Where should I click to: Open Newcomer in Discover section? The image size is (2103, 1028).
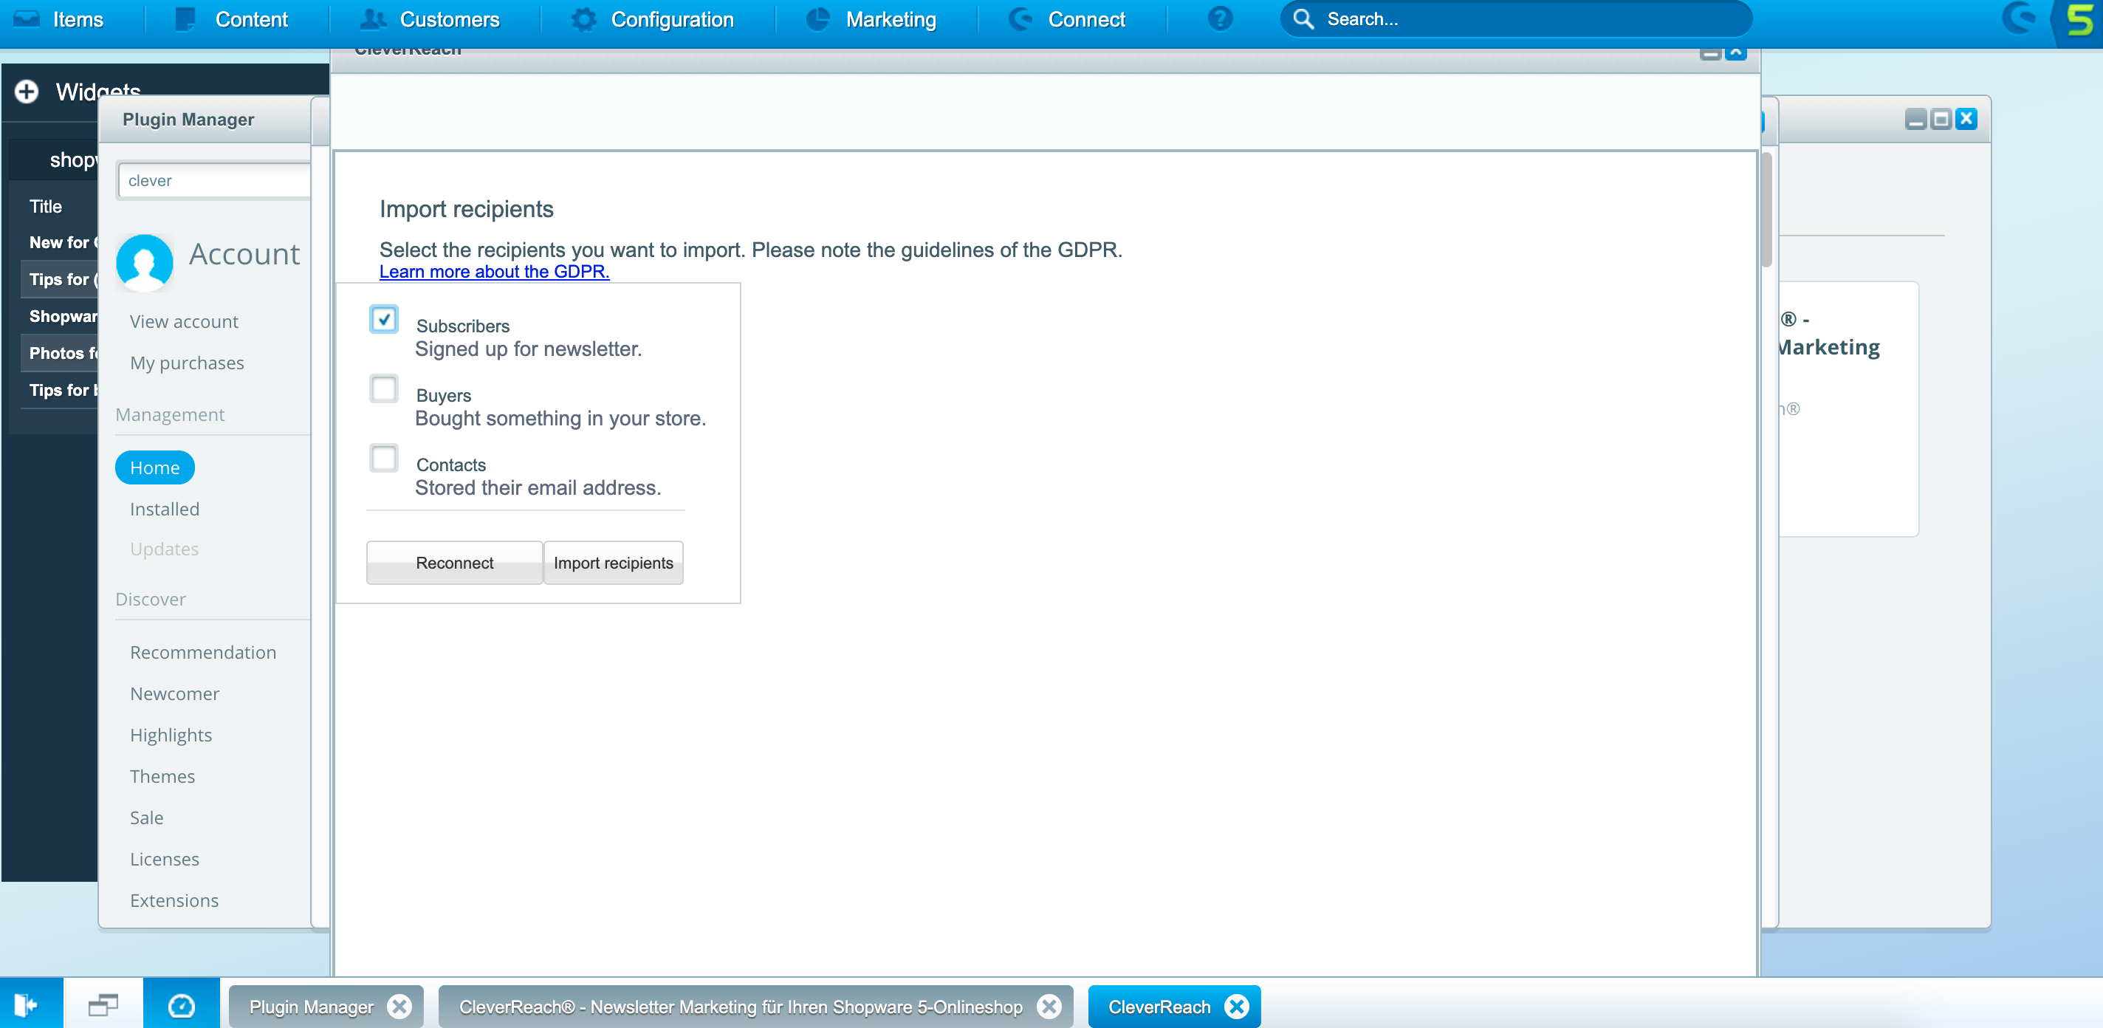click(x=175, y=693)
